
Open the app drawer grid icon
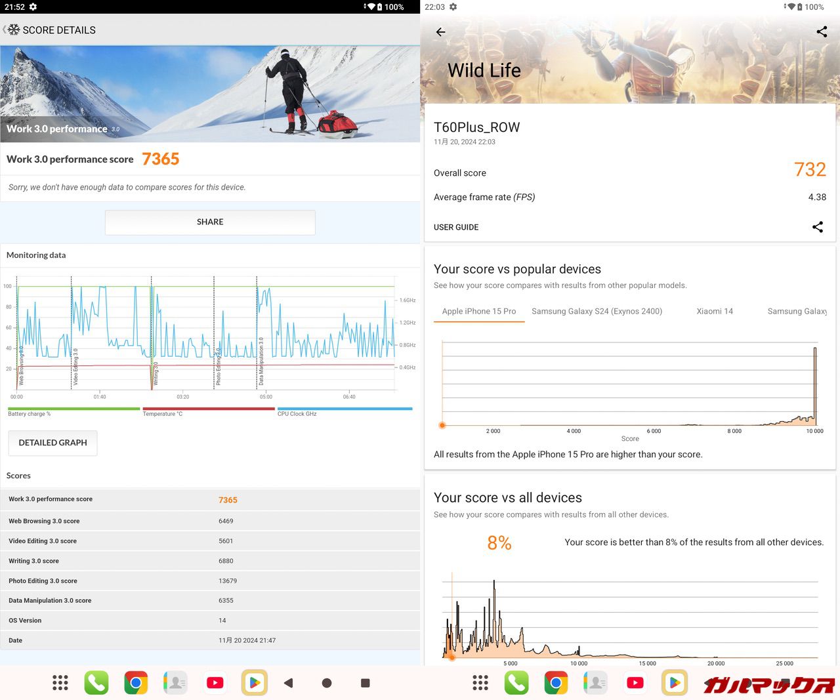60,683
